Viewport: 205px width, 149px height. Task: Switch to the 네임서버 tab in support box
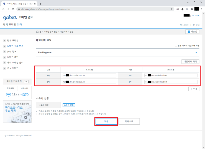(24, 88)
